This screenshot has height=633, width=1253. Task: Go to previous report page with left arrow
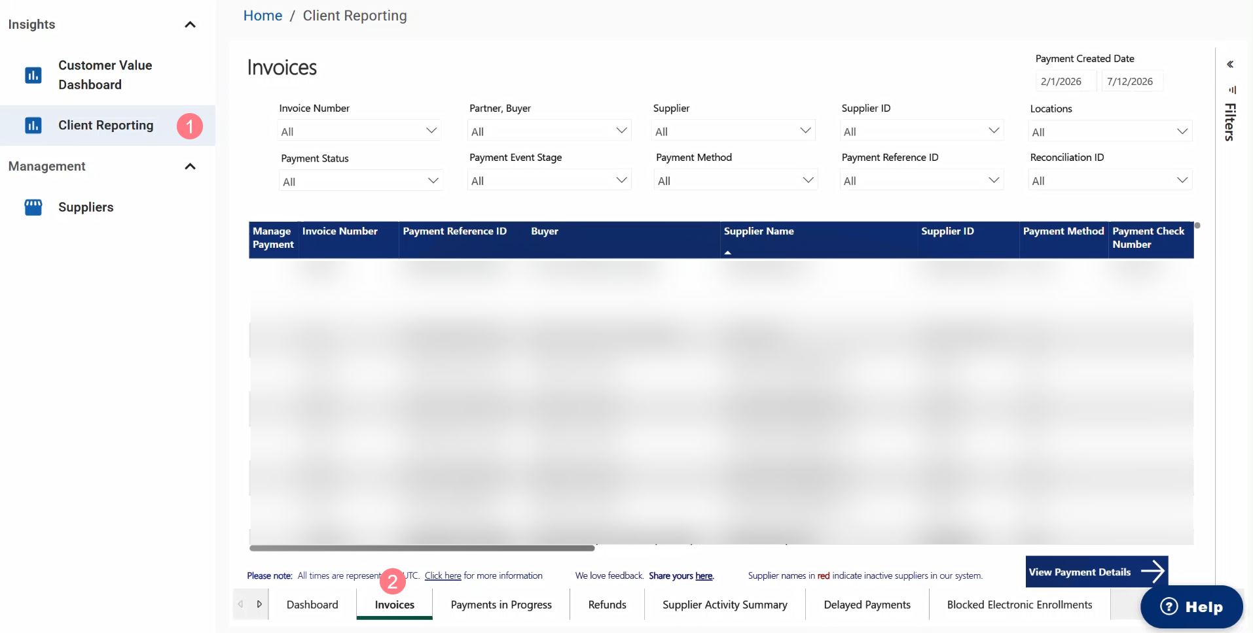(241, 604)
